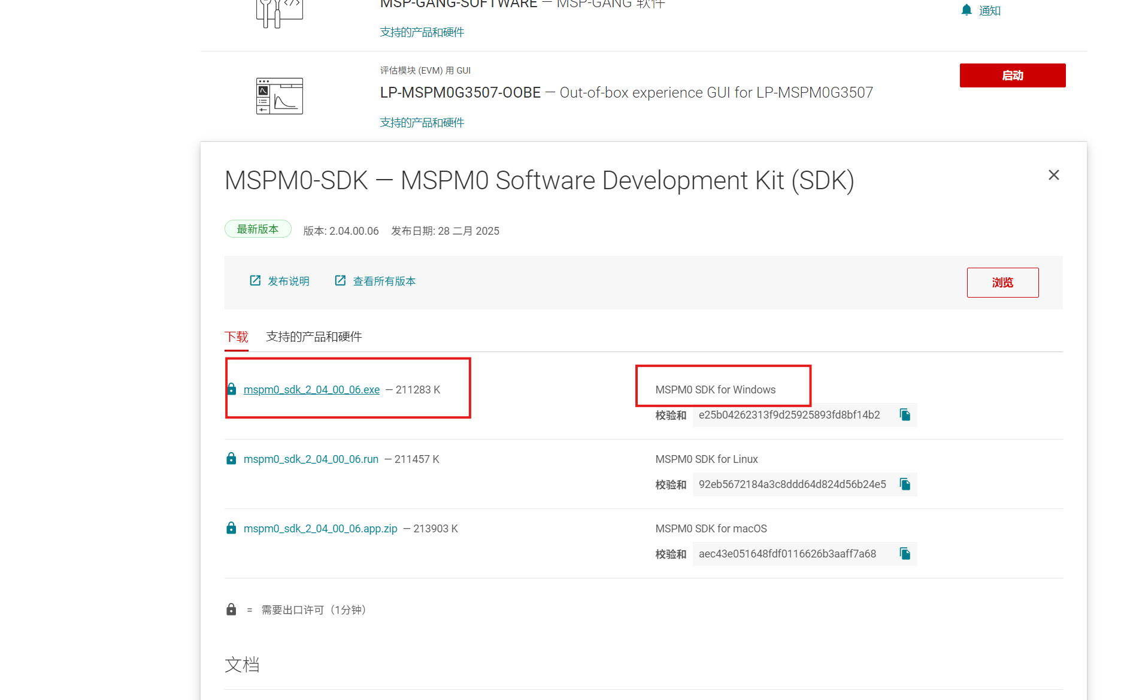Screen dimensions: 1124x700
Task: Click lock icon beside the .run download
Action: (x=231, y=459)
